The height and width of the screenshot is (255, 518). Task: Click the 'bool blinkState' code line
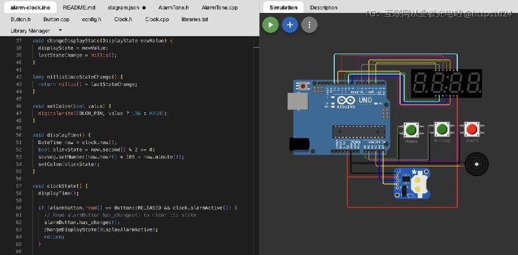click(96, 150)
